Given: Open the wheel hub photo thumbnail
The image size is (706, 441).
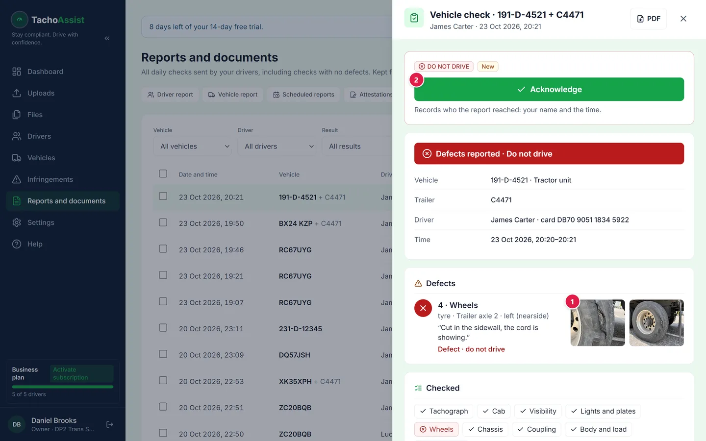Looking at the screenshot, I should (x=656, y=323).
